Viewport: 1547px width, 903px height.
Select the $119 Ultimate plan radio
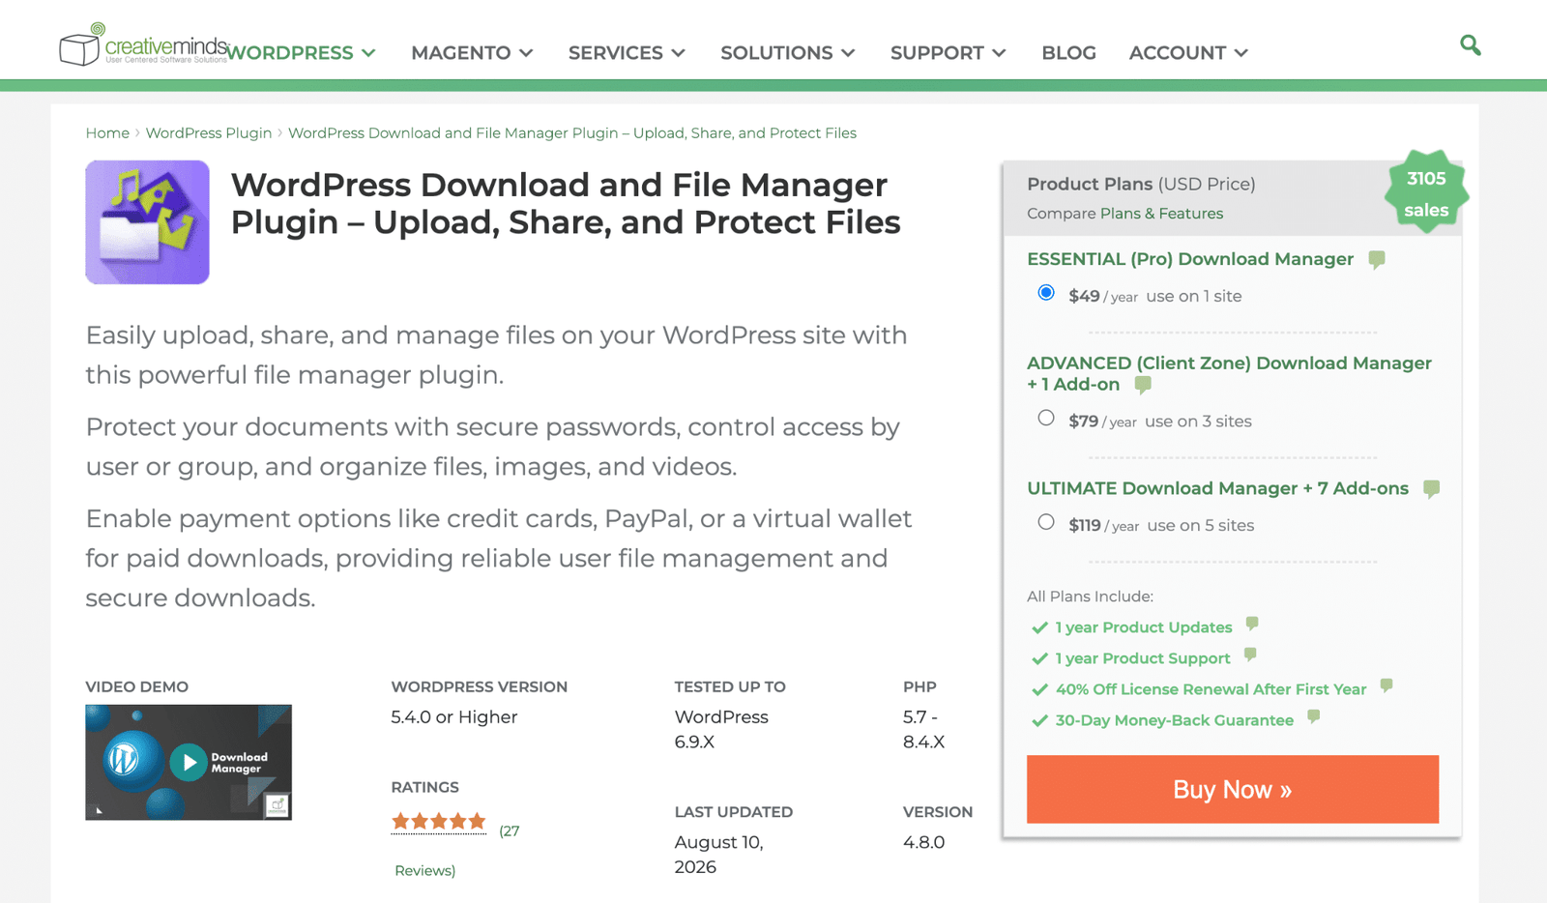[1046, 522]
